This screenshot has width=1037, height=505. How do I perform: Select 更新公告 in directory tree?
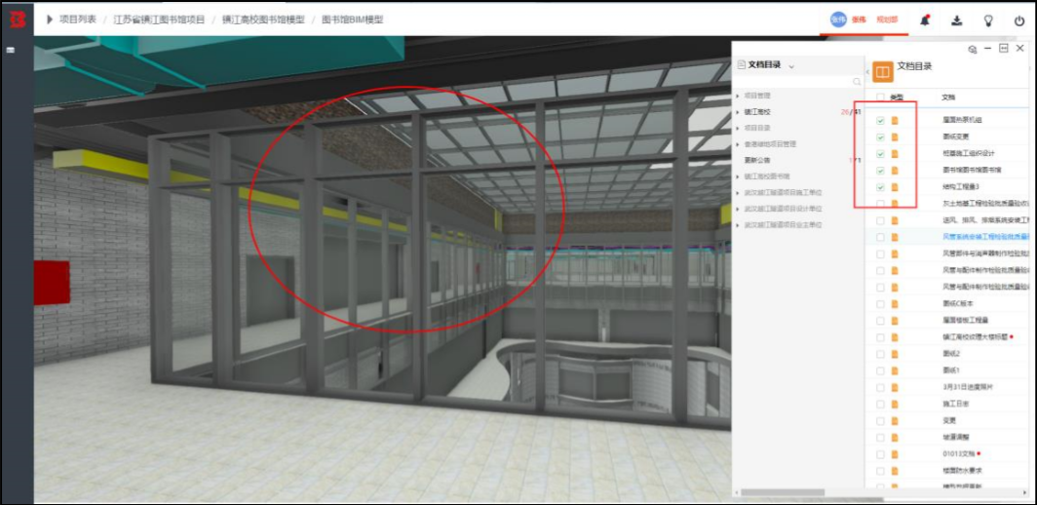pos(757,160)
